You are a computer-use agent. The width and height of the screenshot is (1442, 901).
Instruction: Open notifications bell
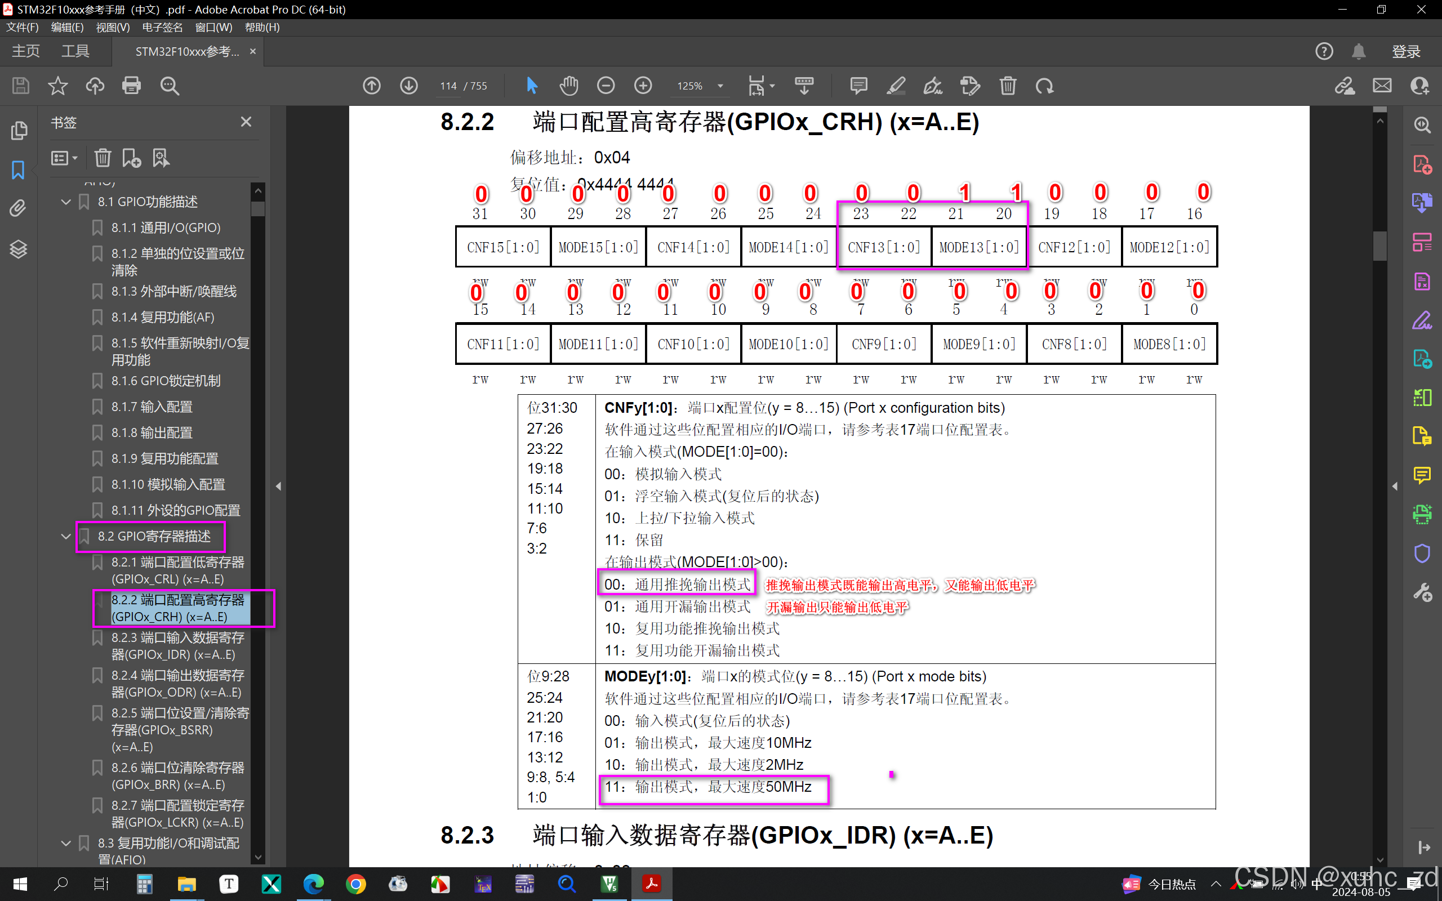click(x=1359, y=51)
